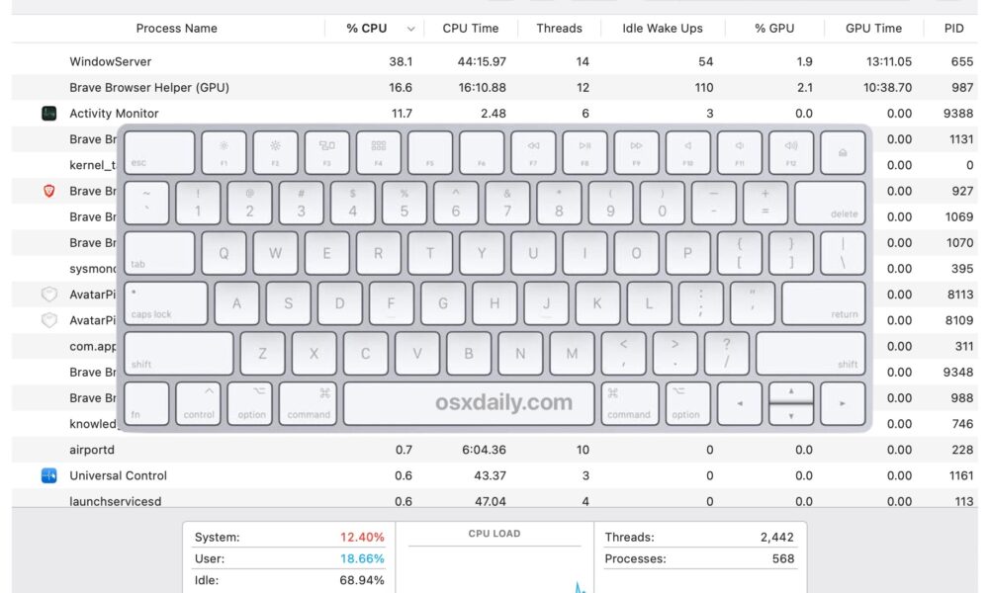Viewport: 989px width, 593px height.
Task: Click the PID 927 cell
Action: point(962,191)
